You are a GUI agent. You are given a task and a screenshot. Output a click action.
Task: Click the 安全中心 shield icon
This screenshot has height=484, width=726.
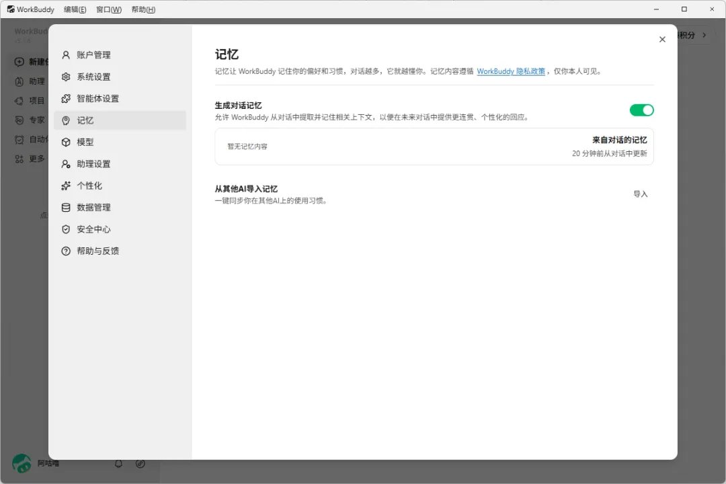click(x=66, y=229)
